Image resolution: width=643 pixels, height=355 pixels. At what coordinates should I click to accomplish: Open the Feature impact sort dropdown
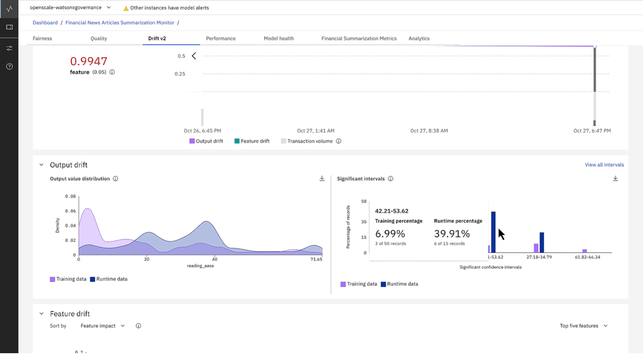(102, 325)
